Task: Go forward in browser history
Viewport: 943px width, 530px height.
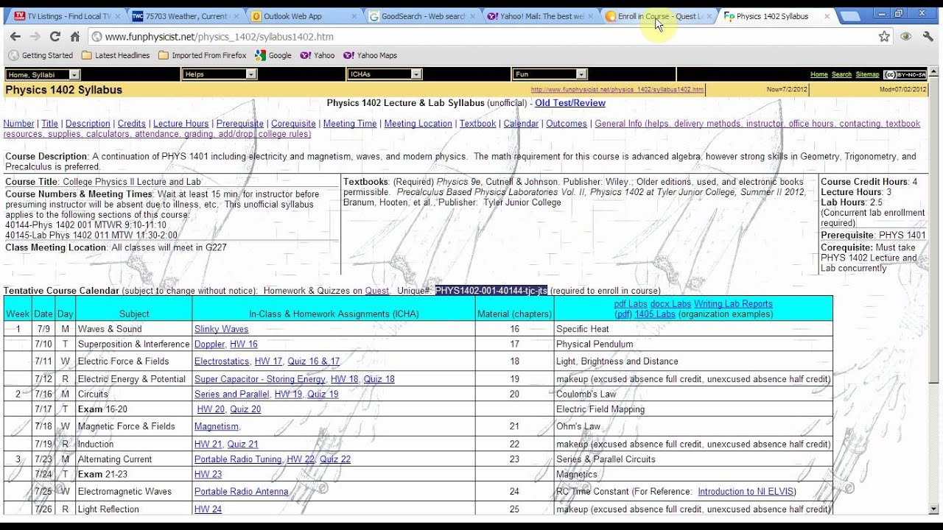Action: click(x=35, y=36)
